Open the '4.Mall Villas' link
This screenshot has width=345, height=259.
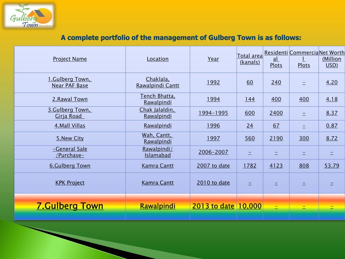(x=70, y=126)
